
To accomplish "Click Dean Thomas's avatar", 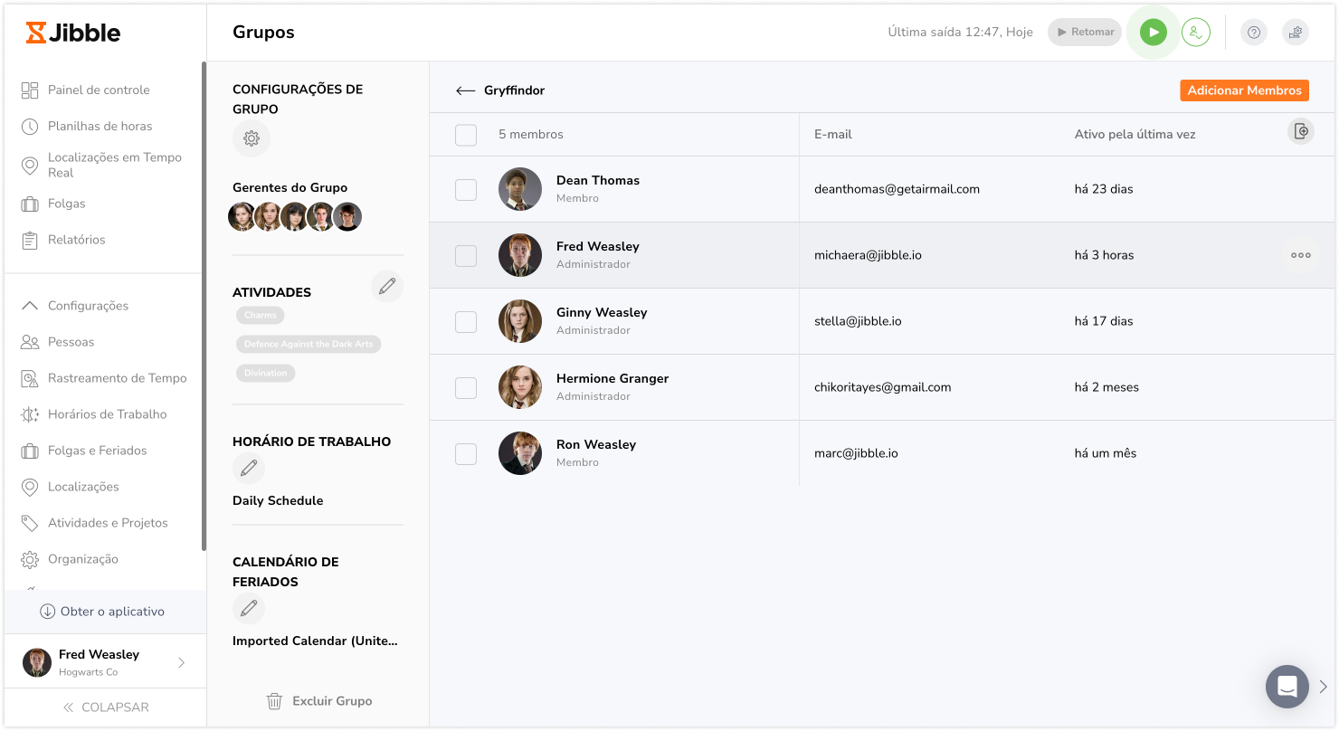I will tap(520, 189).
